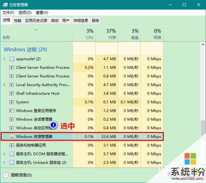Click the Windows 进程 (29) group heading

26,49
